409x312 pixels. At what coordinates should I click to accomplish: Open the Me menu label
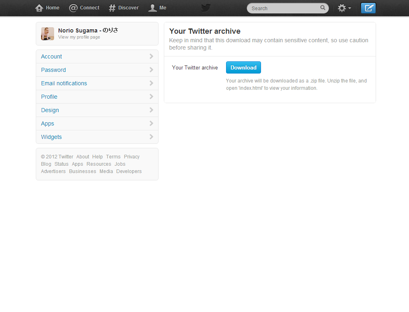point(163,8)
